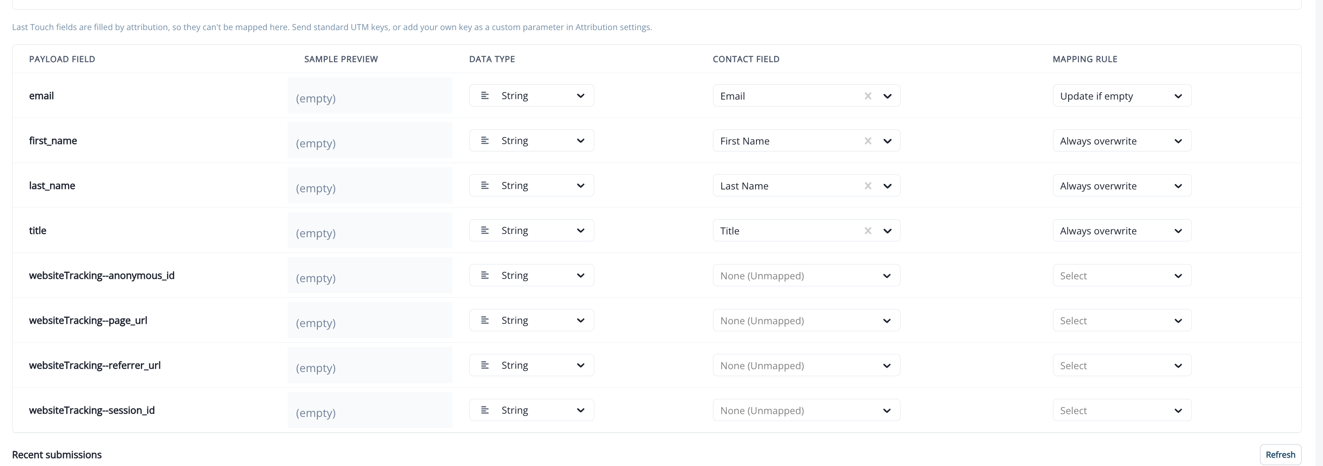Open first_name's Always overwrite mapping rule
1323x466 pixels.
pos(1121,140)
